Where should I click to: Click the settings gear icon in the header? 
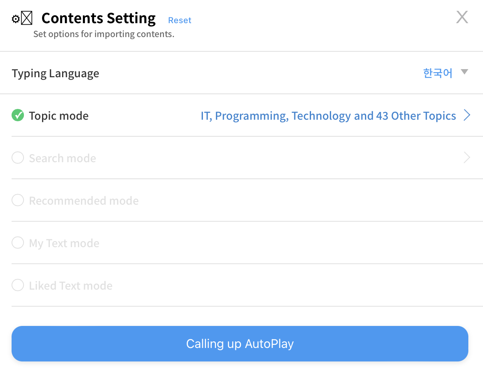(15, 18)
